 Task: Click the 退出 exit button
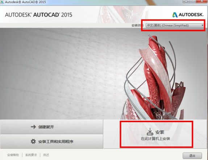pos(192,156)
